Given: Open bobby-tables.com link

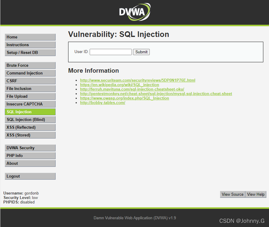Looking at the screenshot, I should [x=103, y=103].
